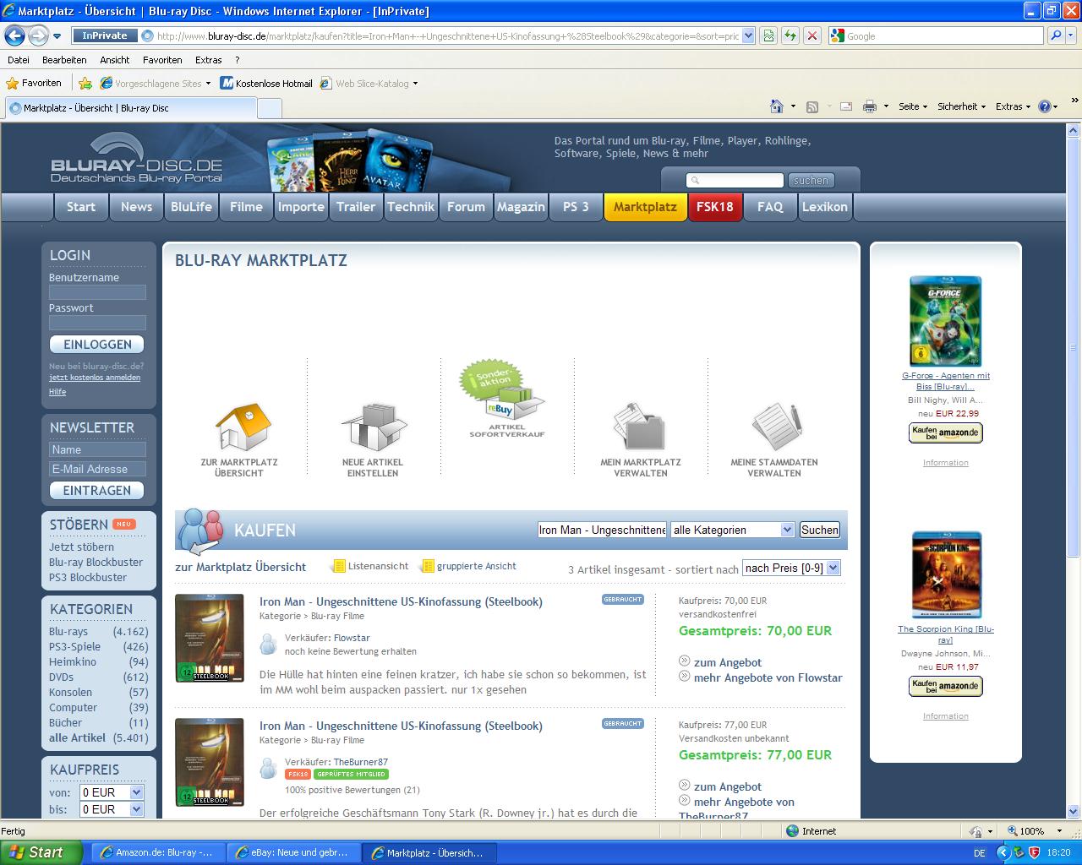Open the alle Kategorien dropdown
The height and width of the screenshot is (865, 1082).
(x=732, y=530)
